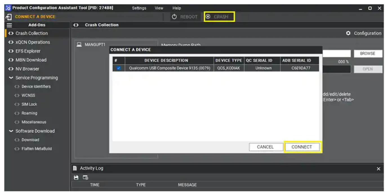Screen dimensions: 387x193
Task: Select Download under Software Download
Action: 30,140
